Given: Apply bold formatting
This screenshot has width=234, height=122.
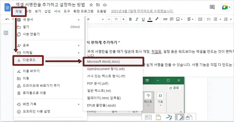Looking at the screenshot, I should pos(130,19).
